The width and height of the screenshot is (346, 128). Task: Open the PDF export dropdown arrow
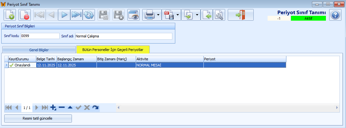tap(178, 15)
